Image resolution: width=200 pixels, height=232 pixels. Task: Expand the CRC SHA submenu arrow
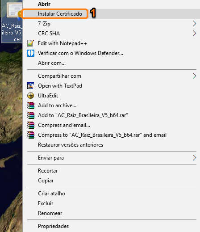194,34
